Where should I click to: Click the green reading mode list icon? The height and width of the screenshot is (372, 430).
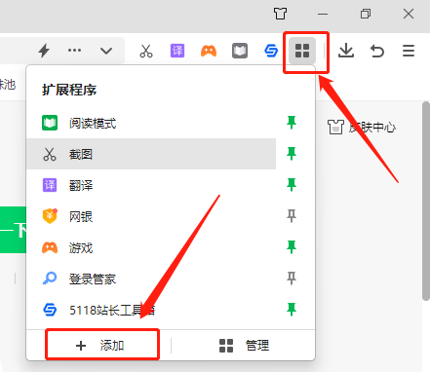point(50,123)
